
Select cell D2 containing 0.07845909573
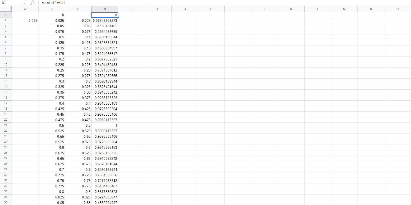point(105,20)
